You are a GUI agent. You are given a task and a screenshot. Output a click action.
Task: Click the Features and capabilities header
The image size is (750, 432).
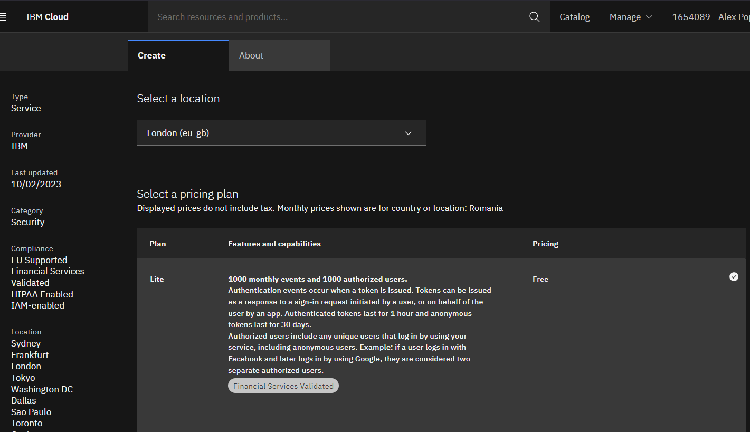pos(274,244)
